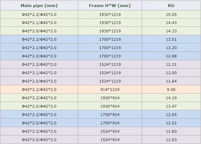Viewport: 201px width, 144px height.
Task: Click the "Frame H*W (mm)" column header
Action: click(x=110, y=5)
